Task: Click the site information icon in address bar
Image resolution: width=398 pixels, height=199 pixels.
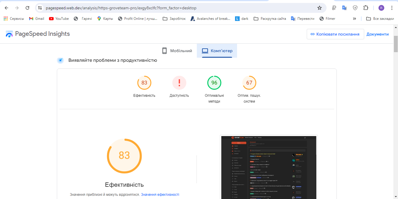Action: click(x=40, y=8)
